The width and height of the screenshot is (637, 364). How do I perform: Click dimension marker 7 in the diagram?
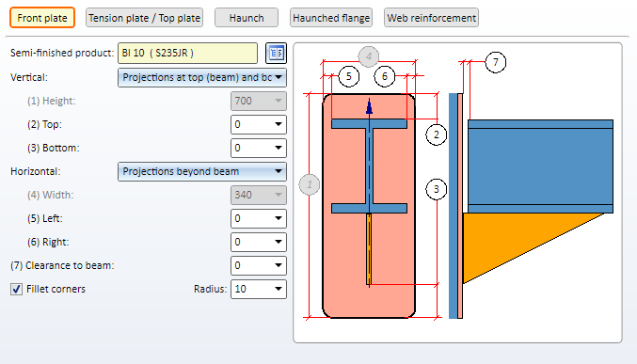point(496,62)
